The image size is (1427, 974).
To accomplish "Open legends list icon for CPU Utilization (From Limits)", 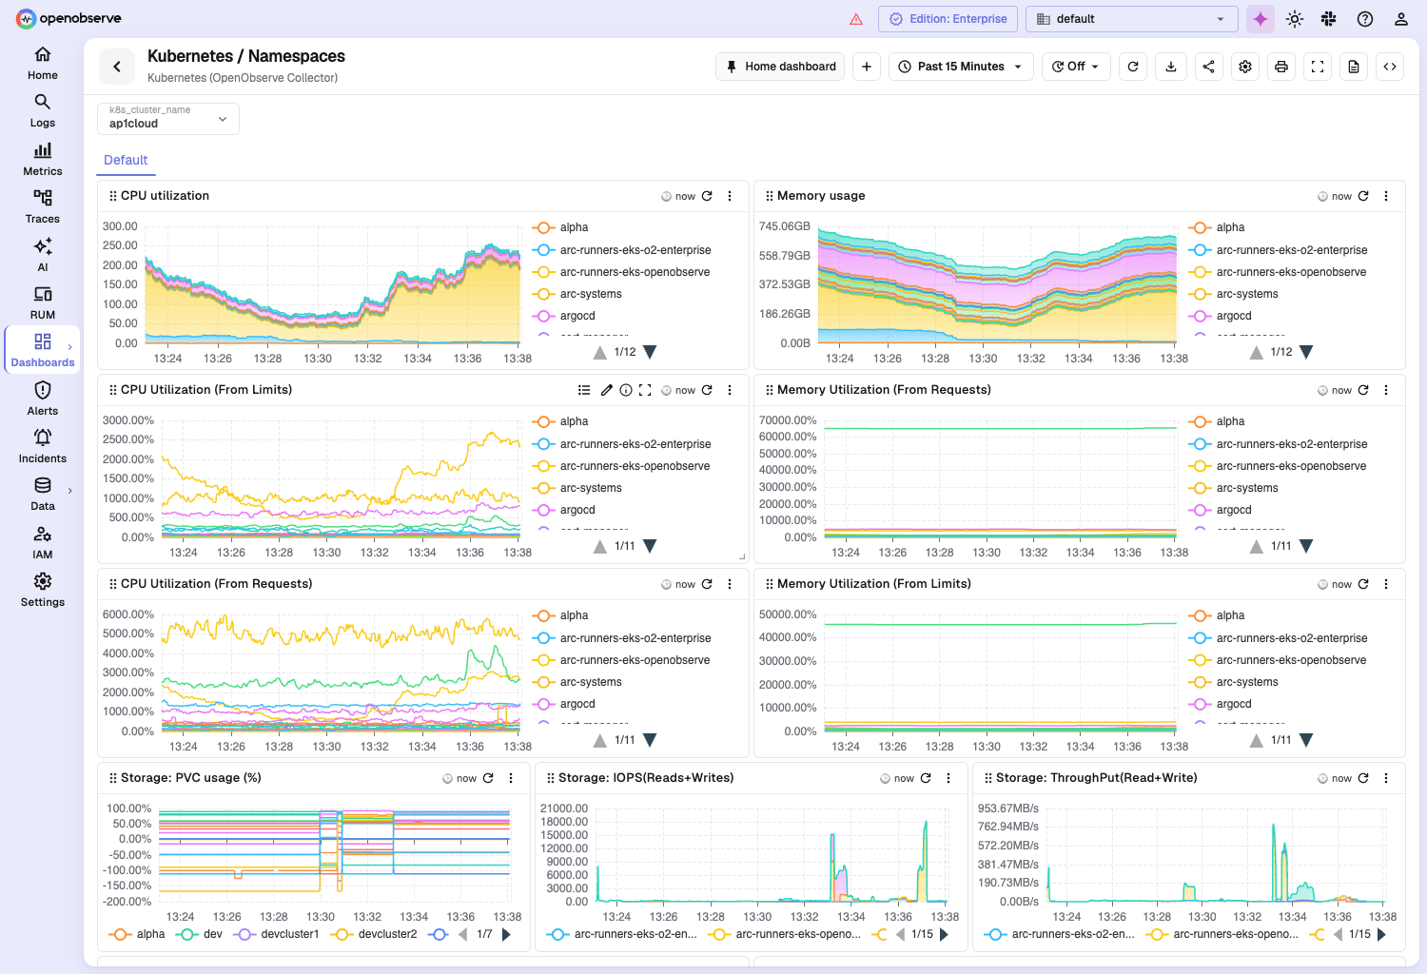I will [x=584, y=390].
